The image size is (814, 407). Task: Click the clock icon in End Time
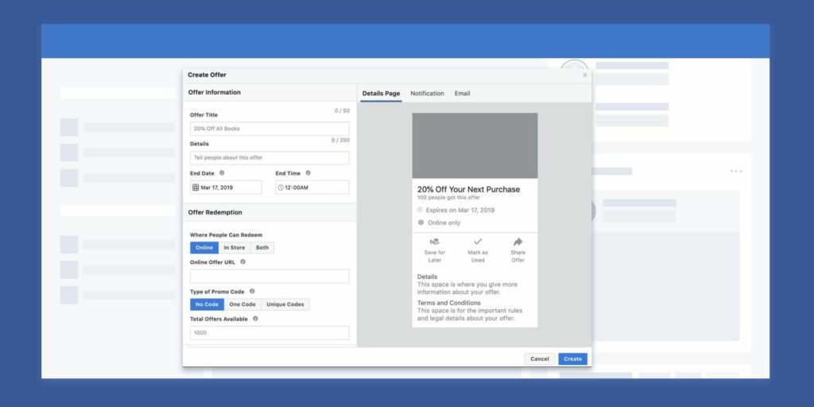(281, 188)
